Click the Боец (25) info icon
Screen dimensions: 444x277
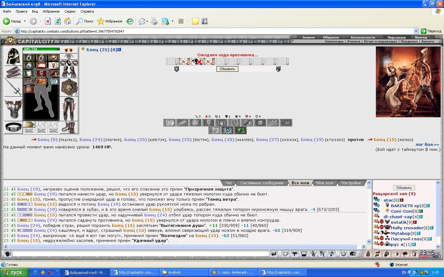point(119,50)
